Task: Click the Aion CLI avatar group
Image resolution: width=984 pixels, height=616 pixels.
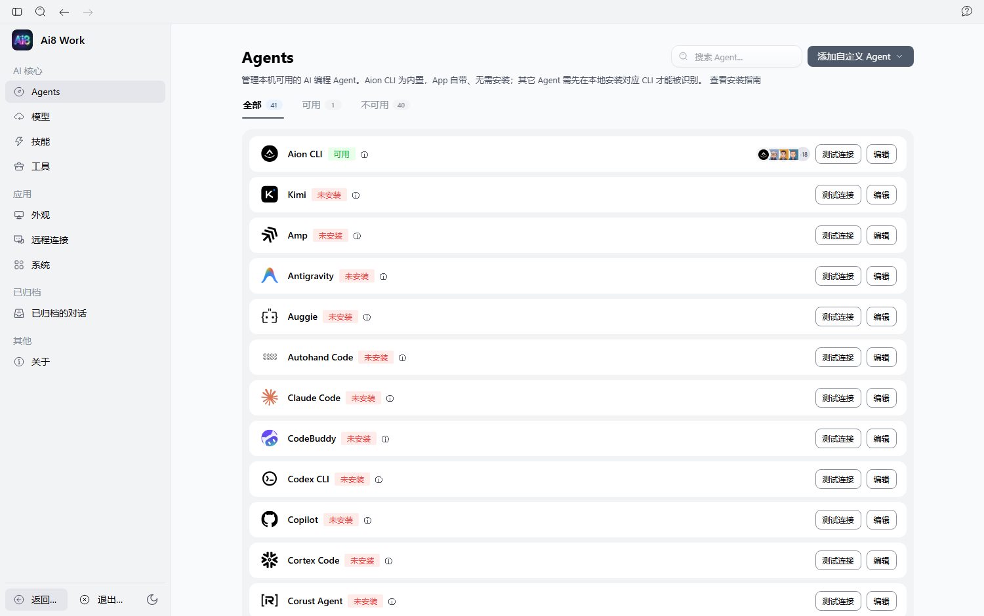Action: click(x=784, y=155)
